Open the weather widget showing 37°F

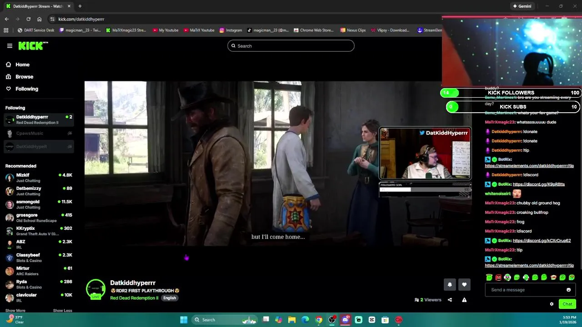coord(15,320)
